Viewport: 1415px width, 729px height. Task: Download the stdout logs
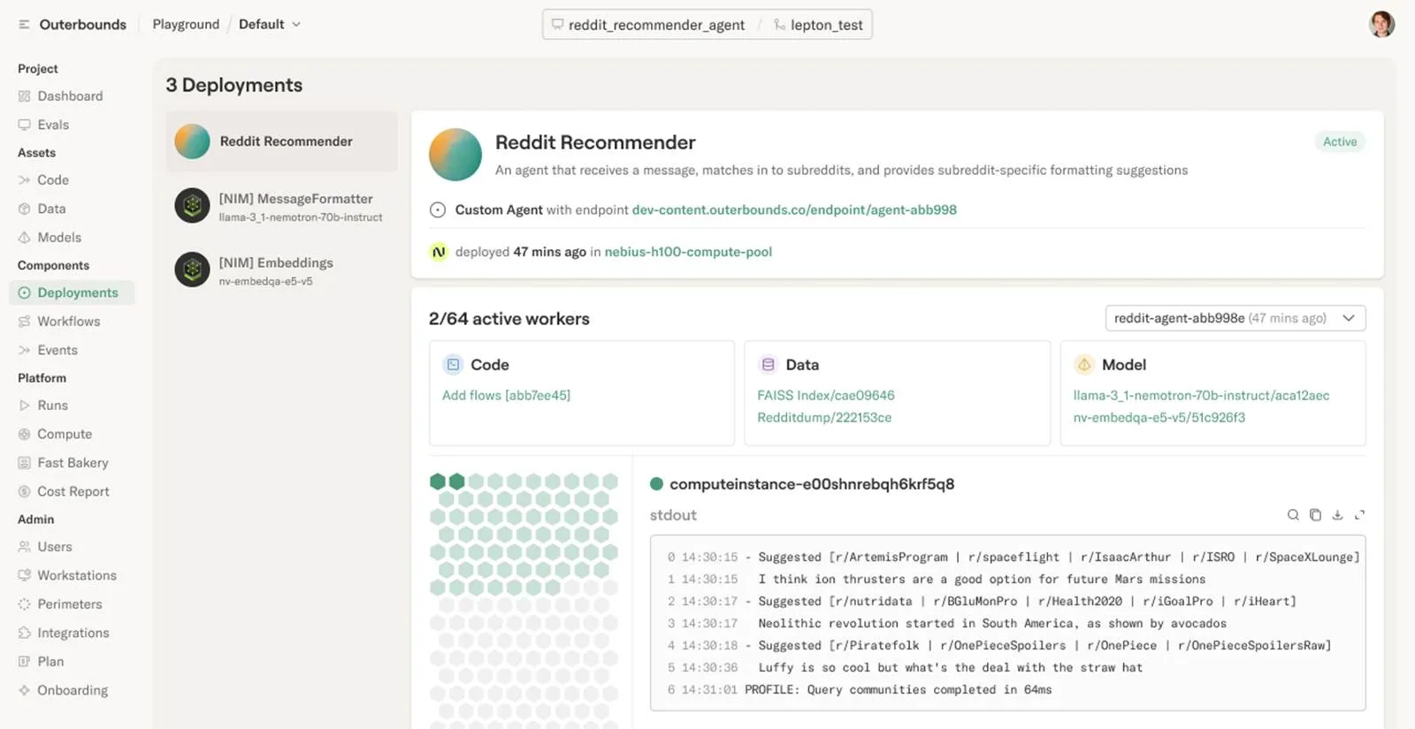pos(1337,515)
